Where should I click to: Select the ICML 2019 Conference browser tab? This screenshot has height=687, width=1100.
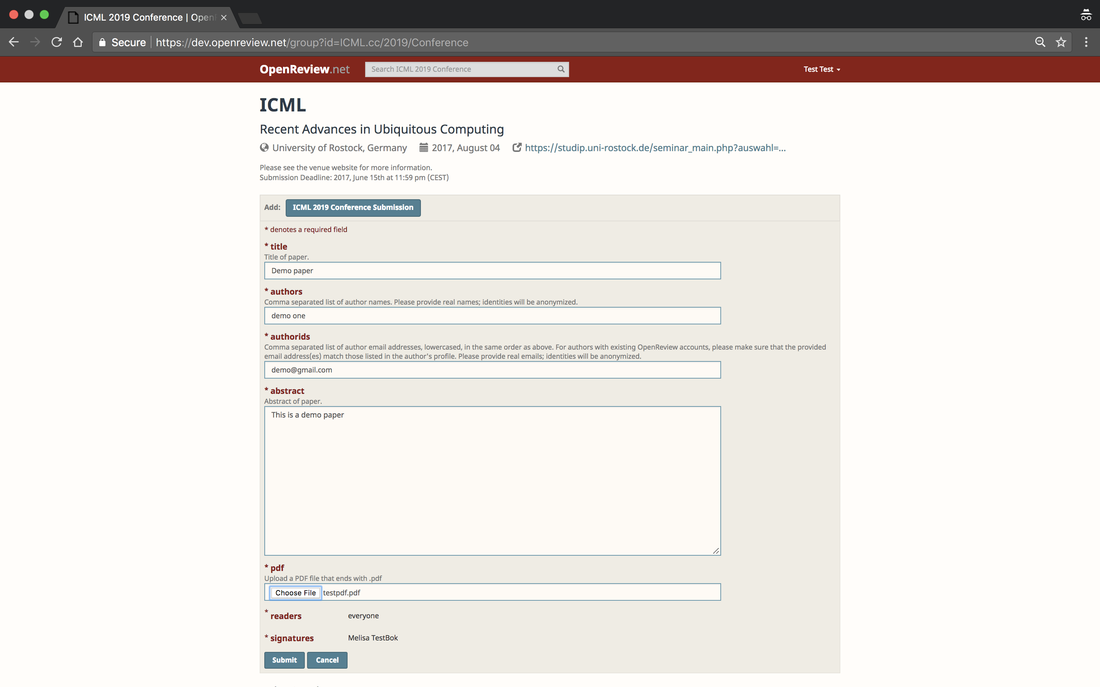point(147,17)
